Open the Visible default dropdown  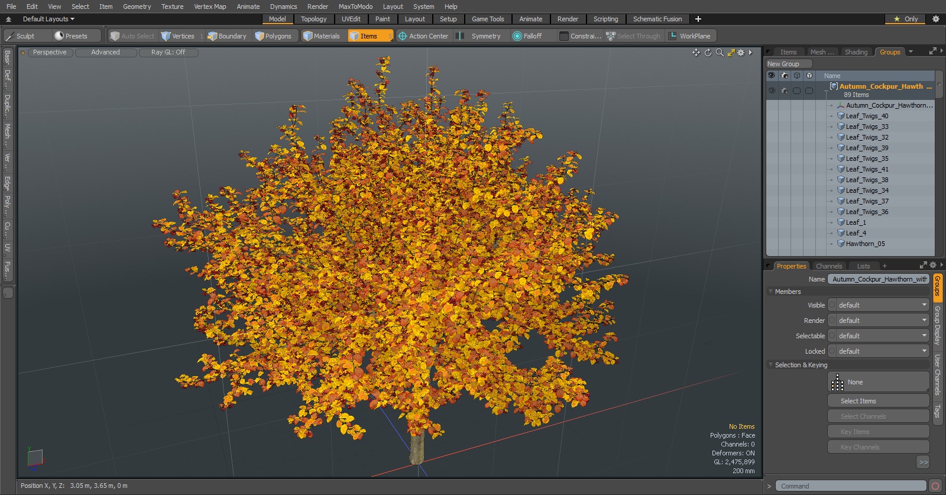879,305
